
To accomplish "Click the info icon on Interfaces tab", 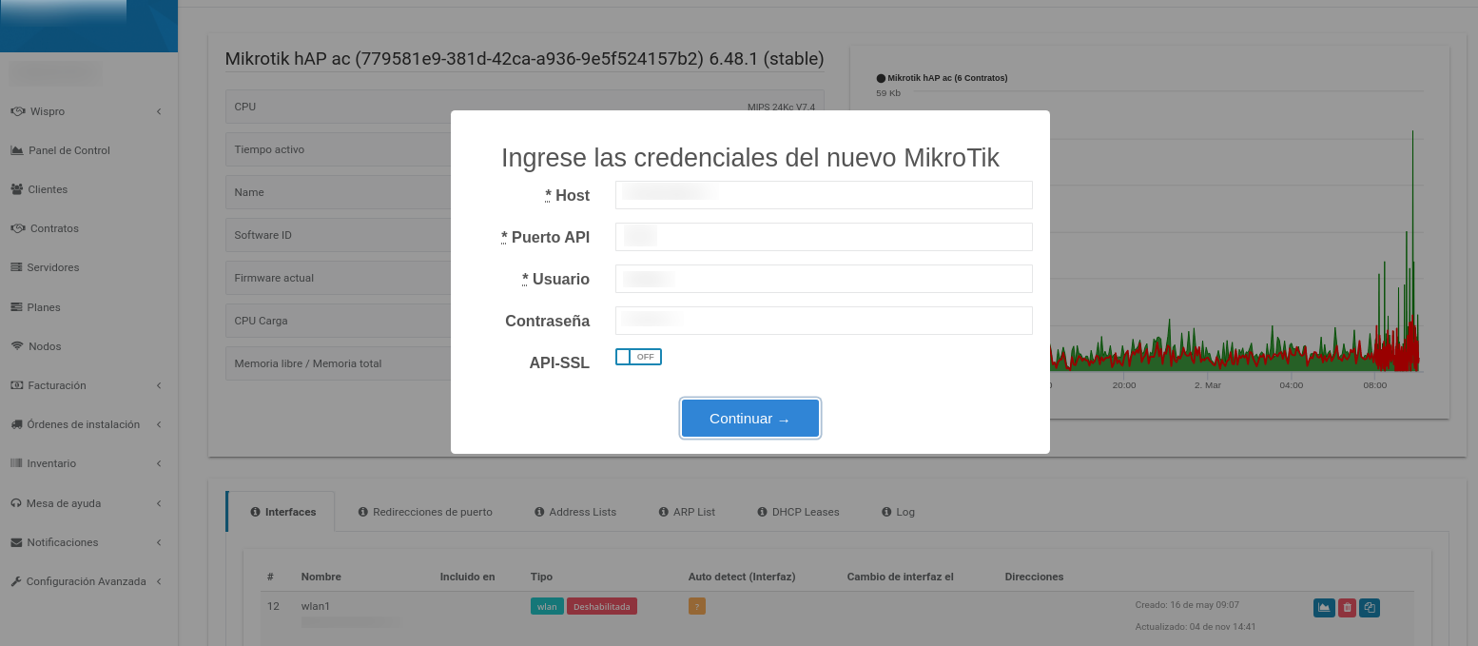I will click(x=255, y=512).
